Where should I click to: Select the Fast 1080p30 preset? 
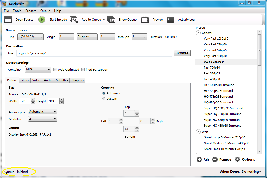(214, 62)
